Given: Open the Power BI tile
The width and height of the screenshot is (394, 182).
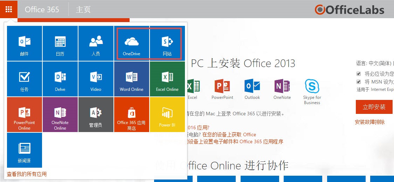Looking at the screenshot, I should [167, 115].
